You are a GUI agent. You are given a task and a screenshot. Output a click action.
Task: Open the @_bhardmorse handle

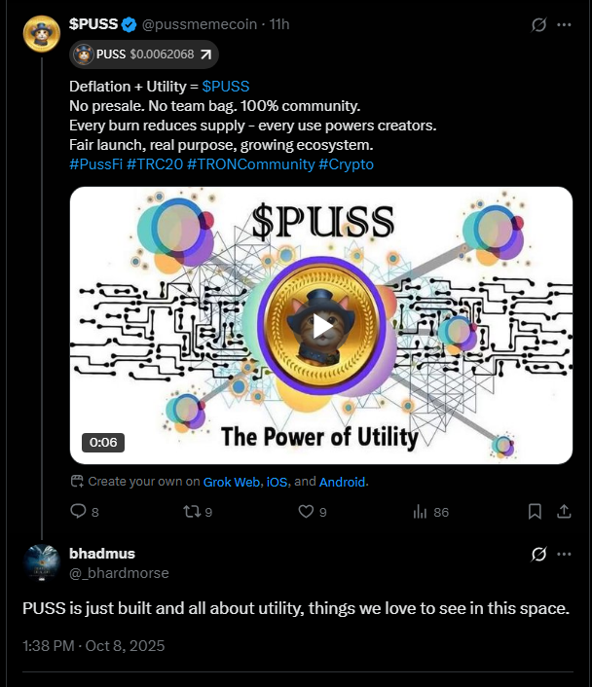pos(119,573)
